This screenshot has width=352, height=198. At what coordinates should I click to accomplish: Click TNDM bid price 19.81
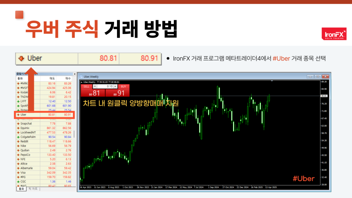tap(52, 97)
